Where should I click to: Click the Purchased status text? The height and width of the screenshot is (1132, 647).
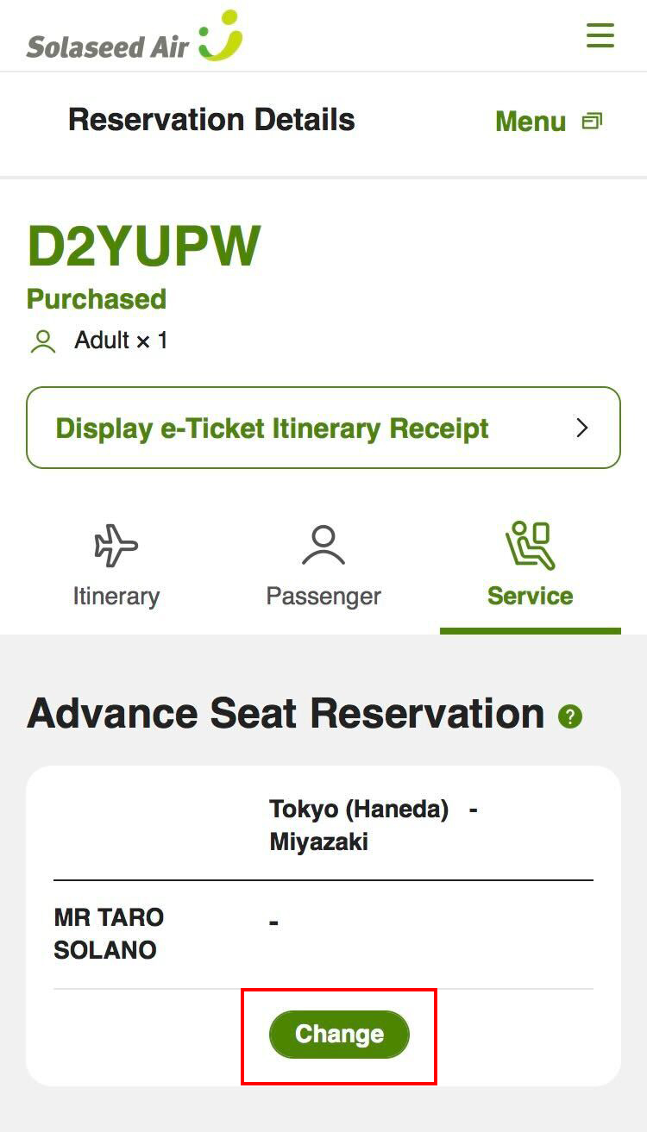[x=97, y=299]
